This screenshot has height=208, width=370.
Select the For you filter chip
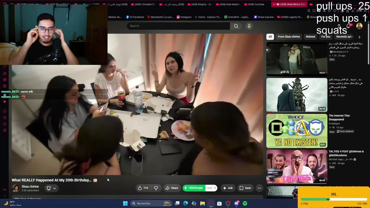click(x=325, y=37)
